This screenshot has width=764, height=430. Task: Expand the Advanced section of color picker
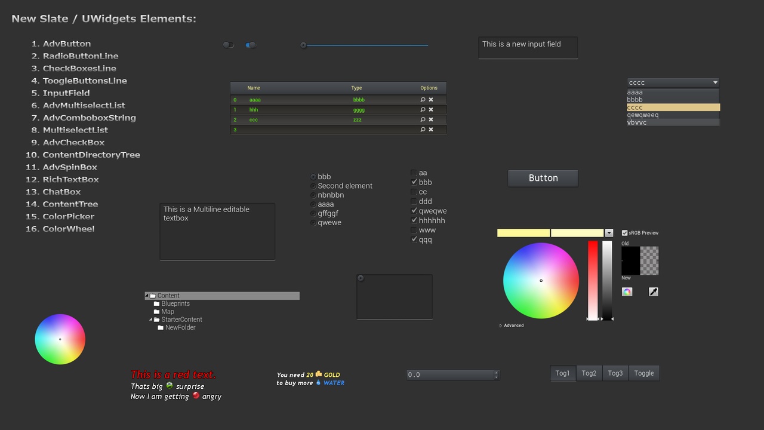point(501,325)
